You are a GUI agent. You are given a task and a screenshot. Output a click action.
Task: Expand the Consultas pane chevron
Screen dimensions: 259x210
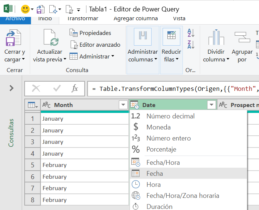click(x=11, y=88)
